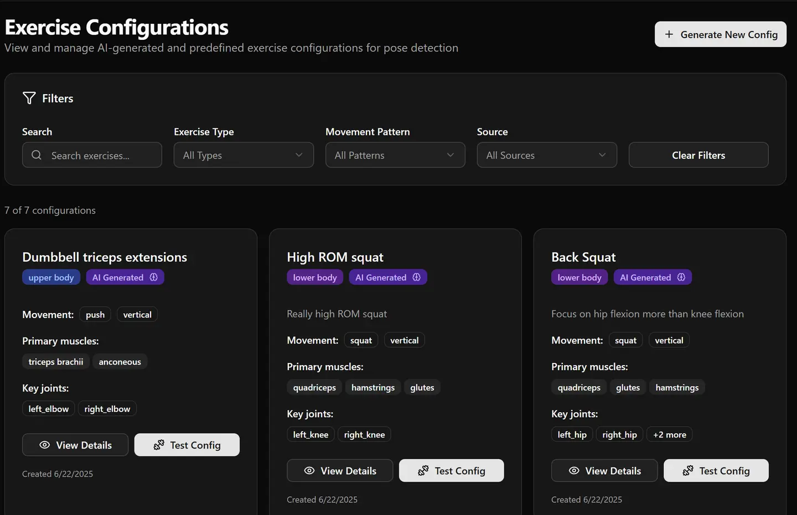Run Test Config on Back Squat
This screenshot has width=797, height=515.
coord(716,470)
